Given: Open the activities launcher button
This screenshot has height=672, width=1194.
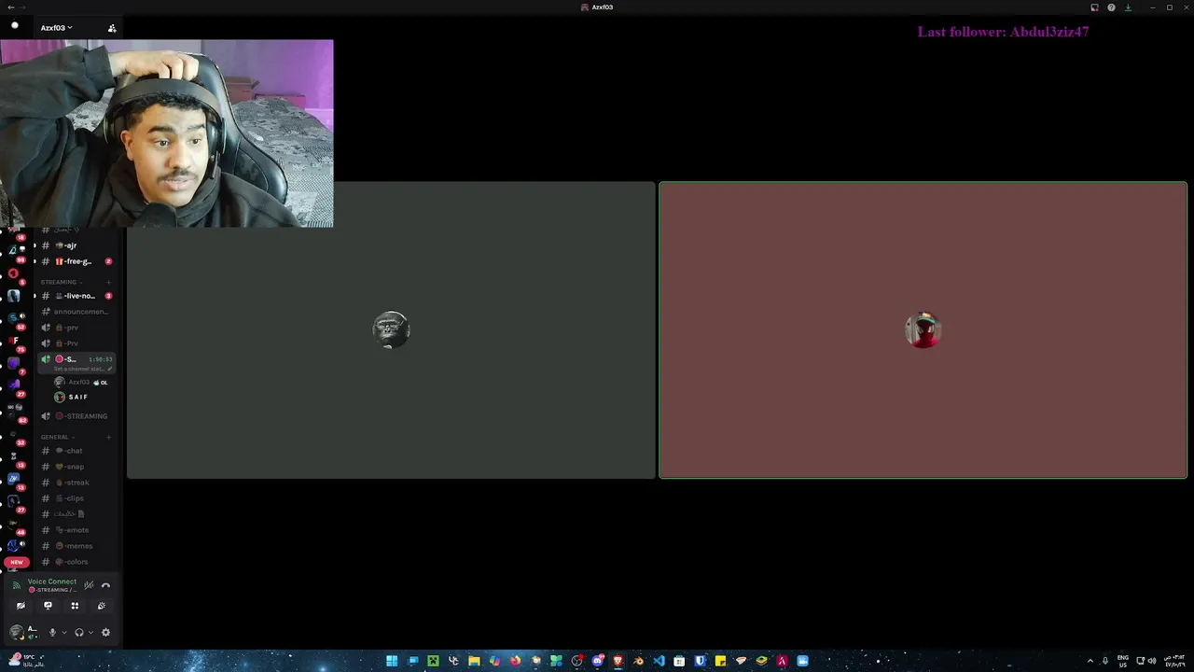Looking at the screenshot, I should [x=75, y=606].
